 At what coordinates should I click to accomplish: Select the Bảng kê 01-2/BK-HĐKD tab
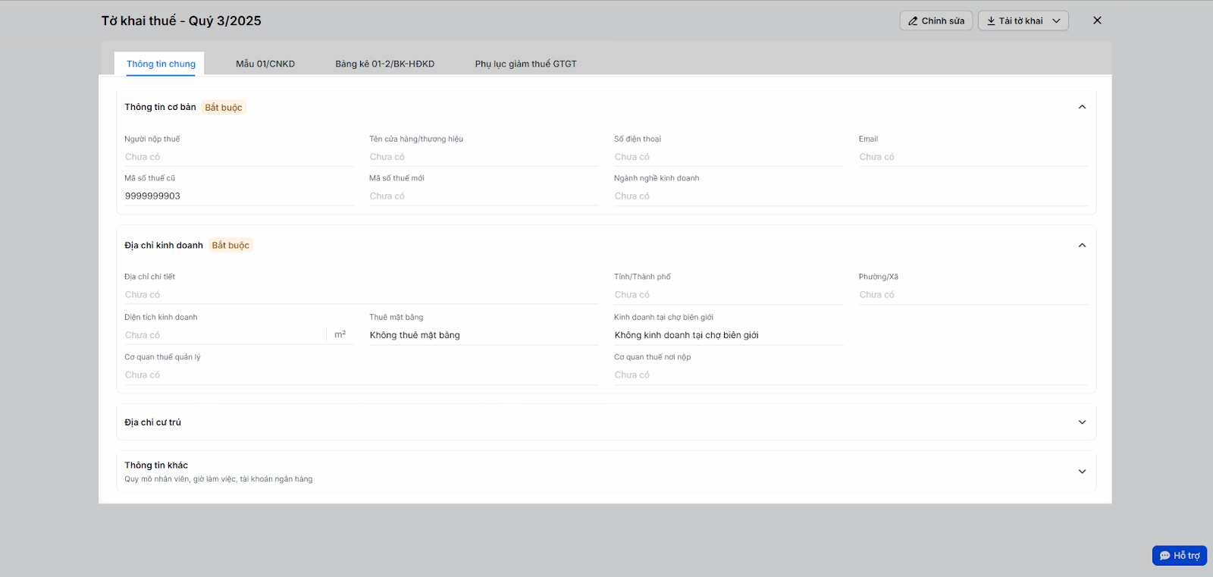(385, 64)
